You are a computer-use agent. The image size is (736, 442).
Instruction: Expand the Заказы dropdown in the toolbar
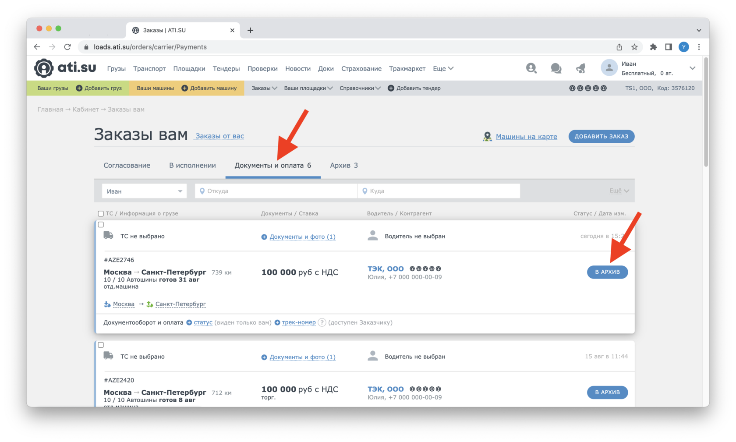264,88
